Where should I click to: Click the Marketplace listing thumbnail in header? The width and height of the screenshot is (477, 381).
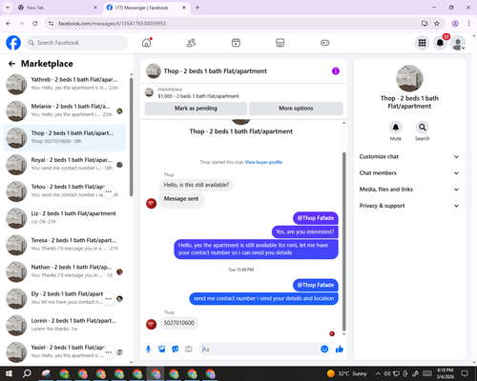click(149, 92)
